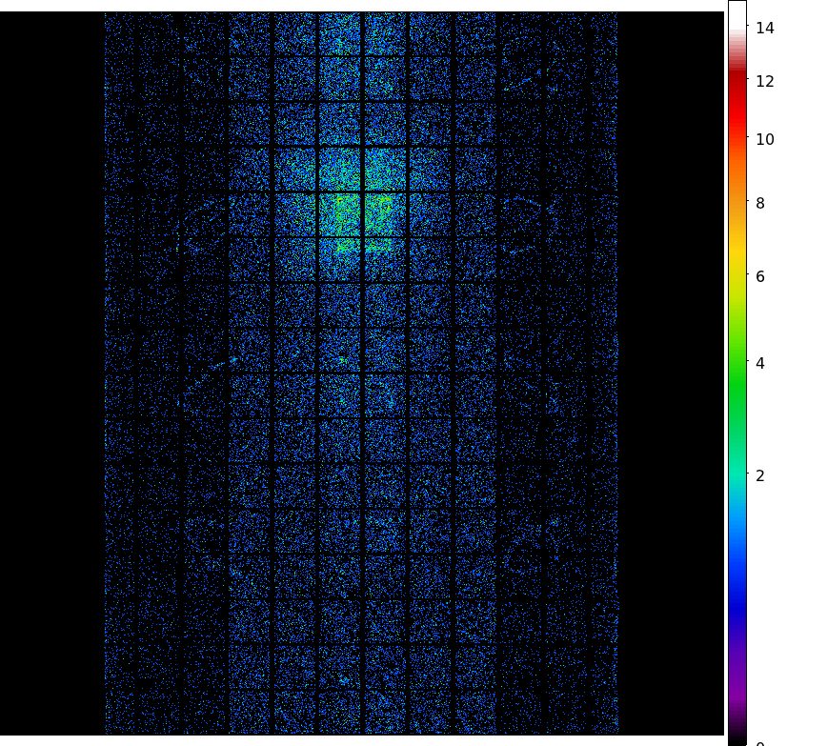Click the small bright point source left of center

233,359
